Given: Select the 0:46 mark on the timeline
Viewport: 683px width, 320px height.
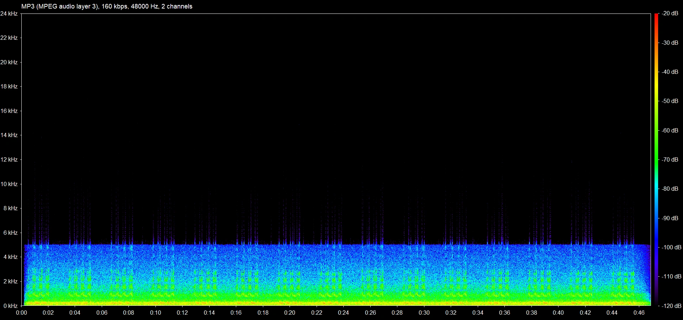Looking at the screenshot, I should coord(639,313).
